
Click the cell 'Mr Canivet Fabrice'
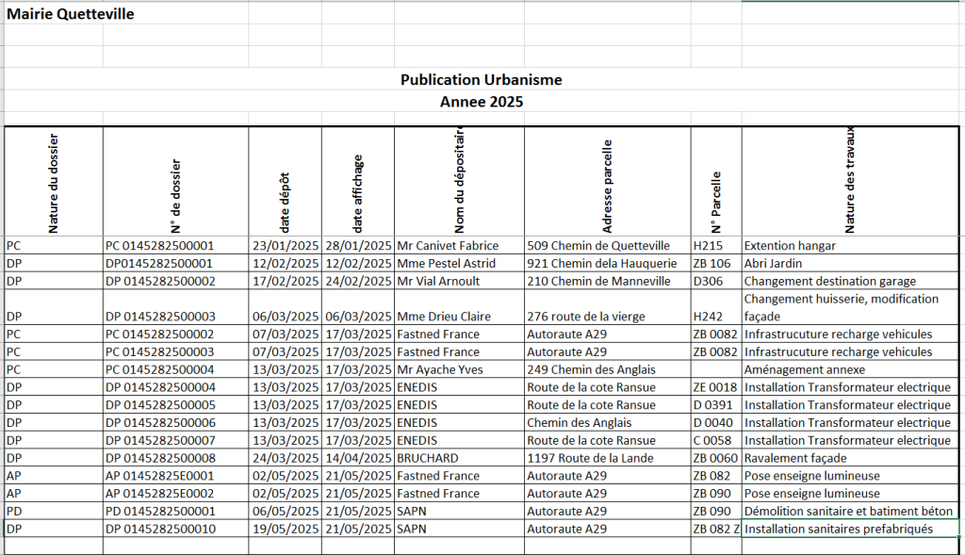pyautogui.click(x=459, y=246)
